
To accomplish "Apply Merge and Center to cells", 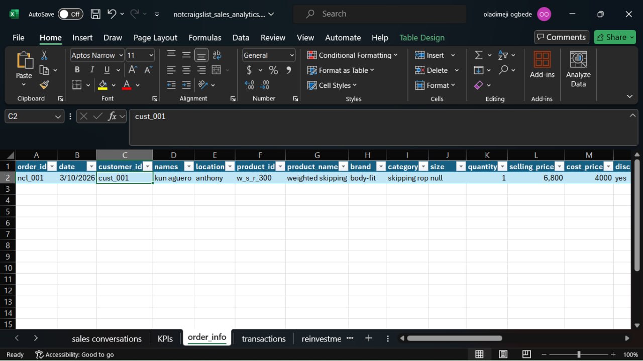I will (x=217, y=70).
